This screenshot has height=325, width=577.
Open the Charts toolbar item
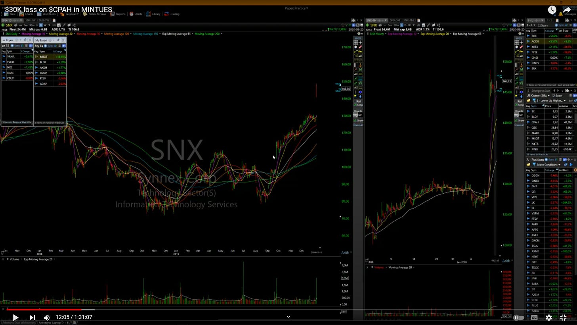coord(27,14)
